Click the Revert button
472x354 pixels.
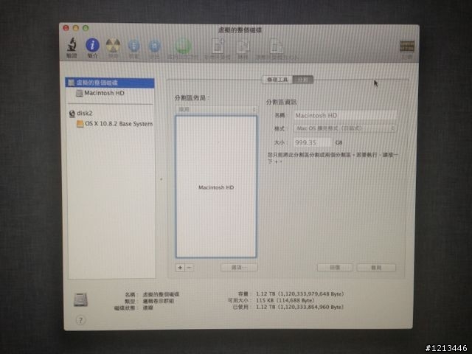pyautogui.click(x=335, y=268)
